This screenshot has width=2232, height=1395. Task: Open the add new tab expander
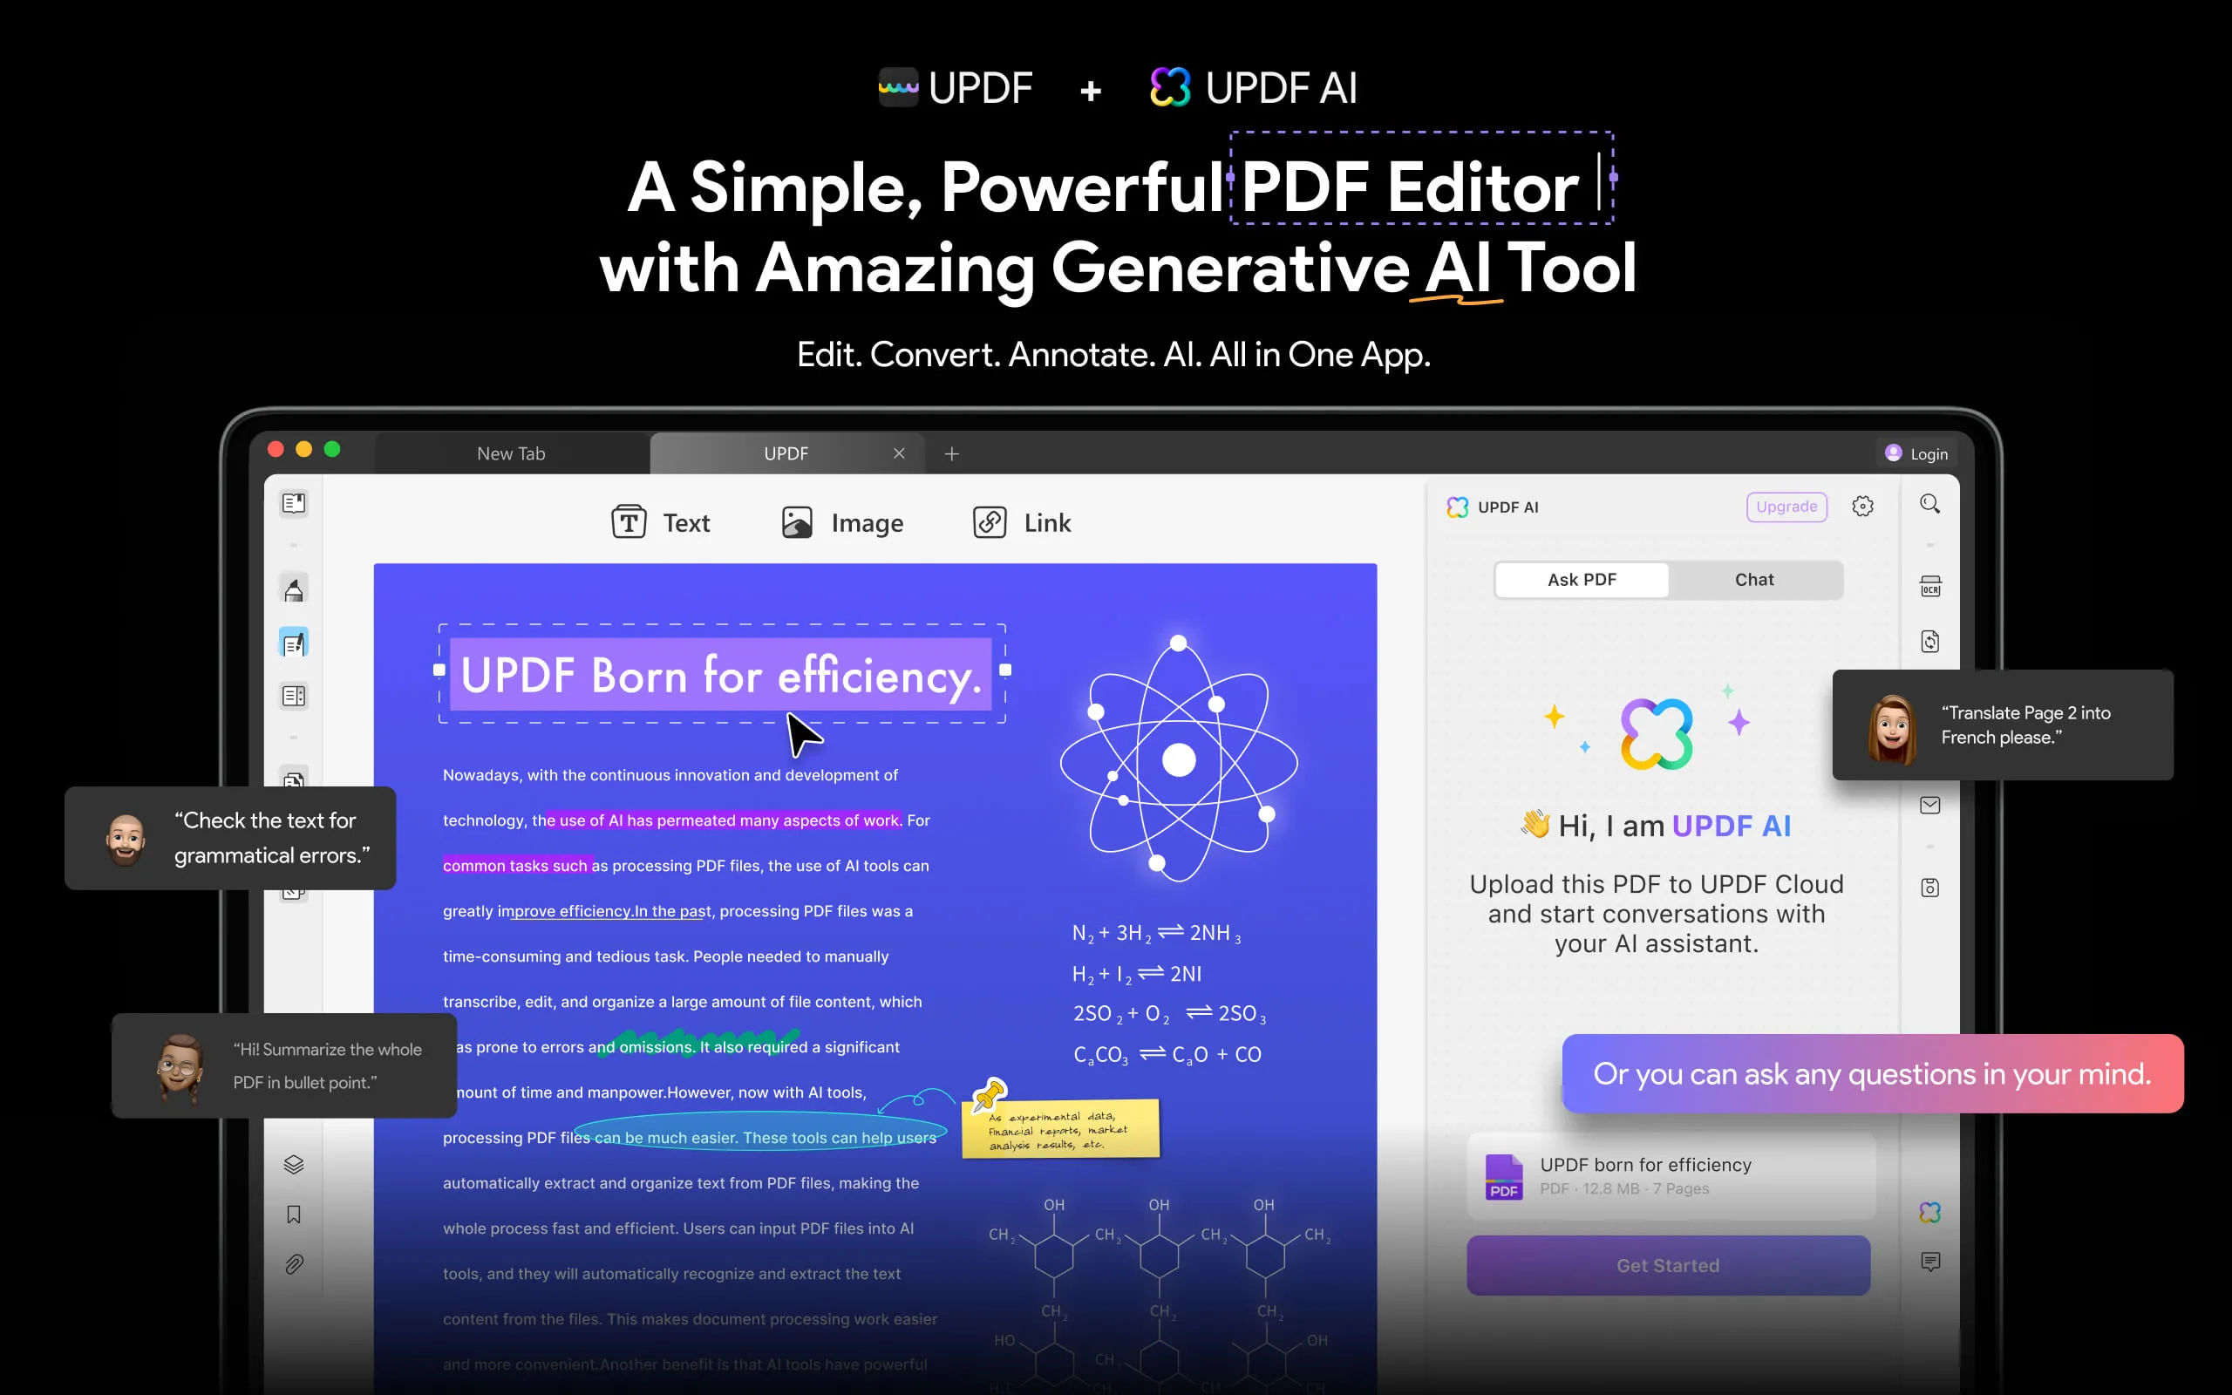(951, 452)
